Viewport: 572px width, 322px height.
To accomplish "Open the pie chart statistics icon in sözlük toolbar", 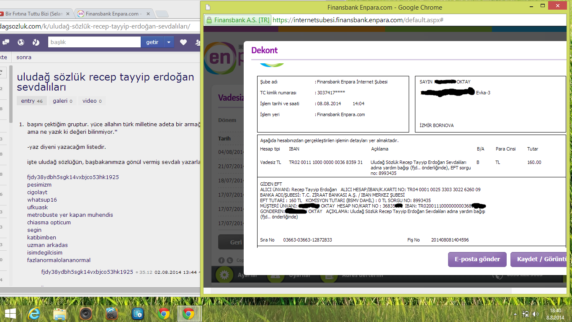I will tap(36, 42).
